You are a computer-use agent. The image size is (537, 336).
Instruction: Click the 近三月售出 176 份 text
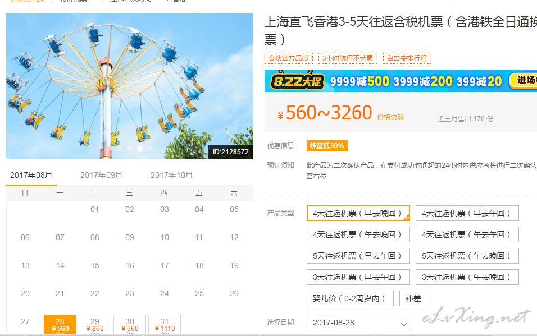pos(466,119)
